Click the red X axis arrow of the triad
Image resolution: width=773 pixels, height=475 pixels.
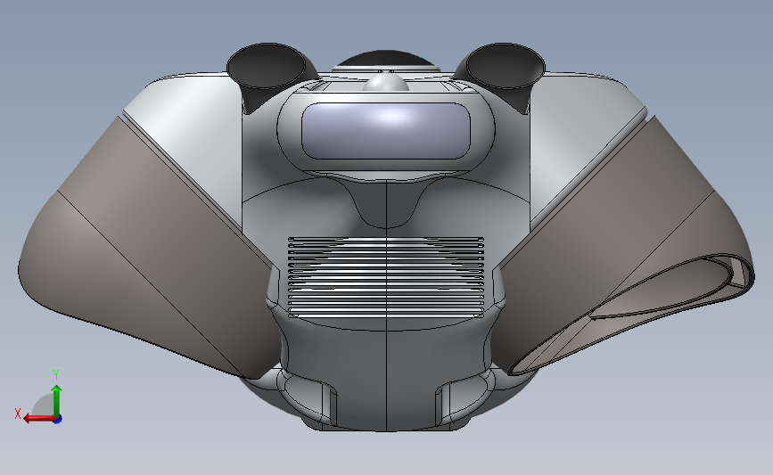pos(38,419)
